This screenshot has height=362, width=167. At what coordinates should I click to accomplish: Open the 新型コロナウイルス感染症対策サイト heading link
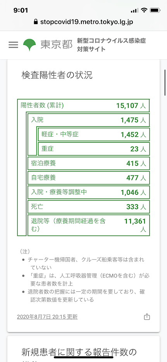112,45
